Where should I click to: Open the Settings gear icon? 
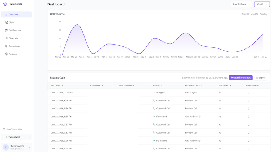6,54
